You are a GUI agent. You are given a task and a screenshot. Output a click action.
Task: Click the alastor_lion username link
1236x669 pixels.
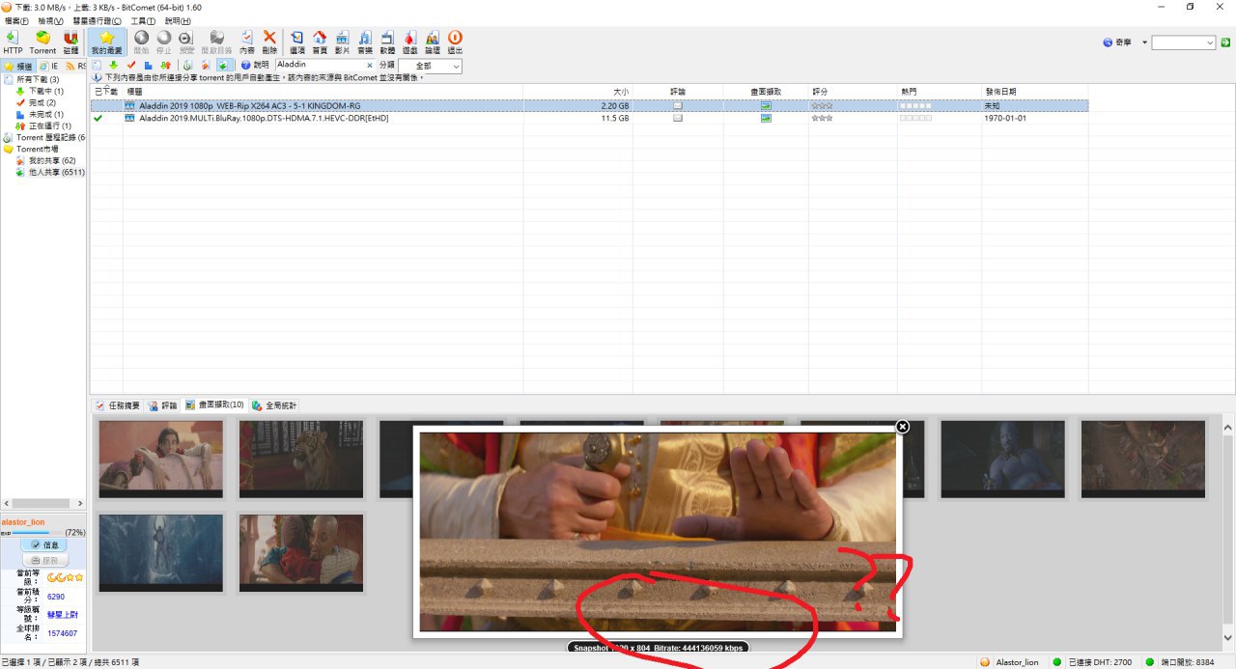pyautogui.click(x=23, y=521)
